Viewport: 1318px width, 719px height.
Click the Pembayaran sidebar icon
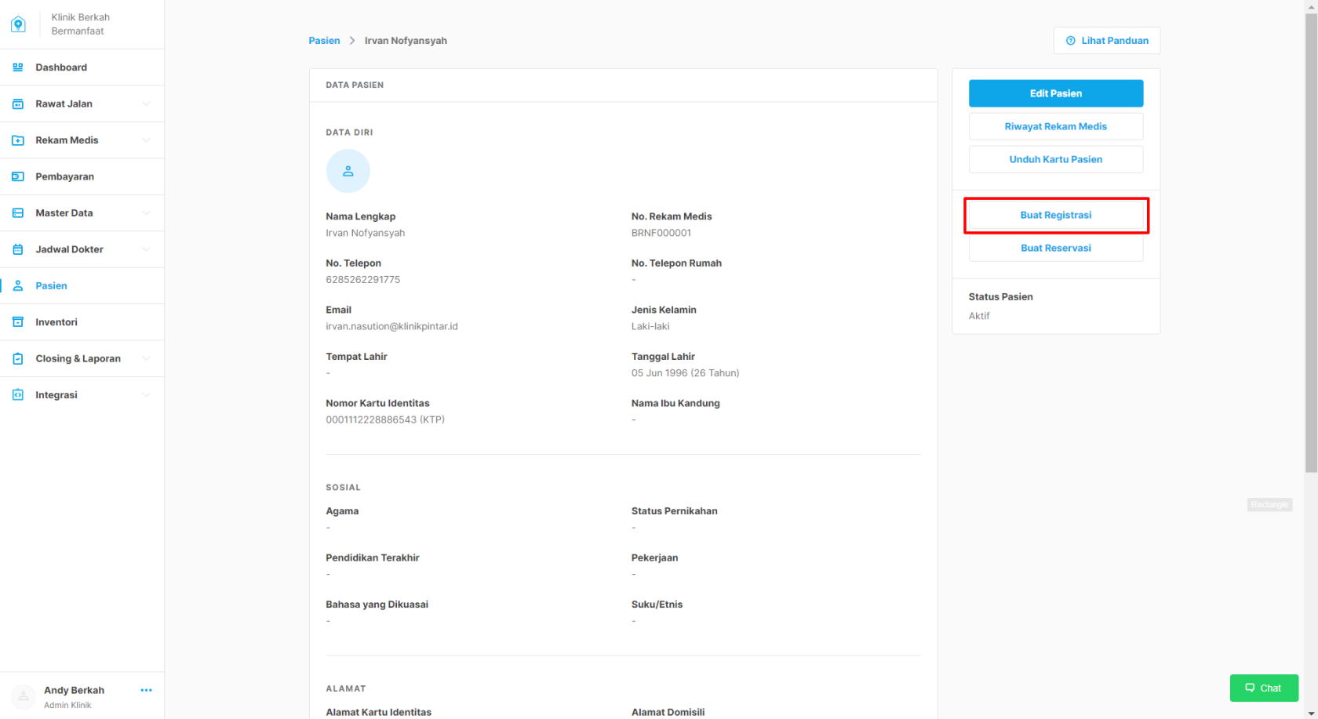pyautogui.click(x=18, y=176)
